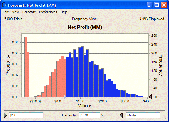Click the $4.0 lower bound field

26,115
